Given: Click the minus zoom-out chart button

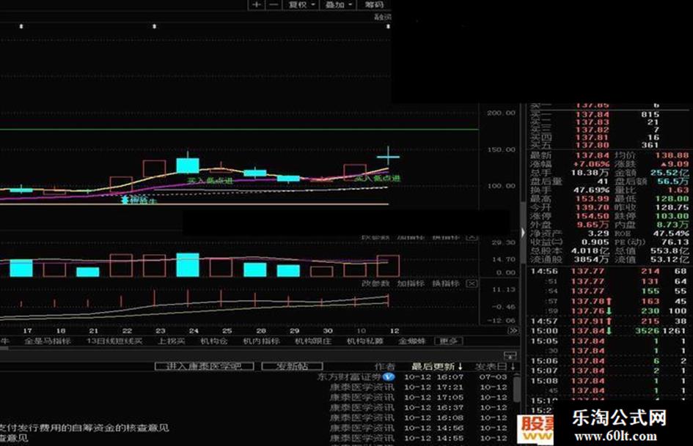Looking at the screenshot, I should tap(274, 4).
